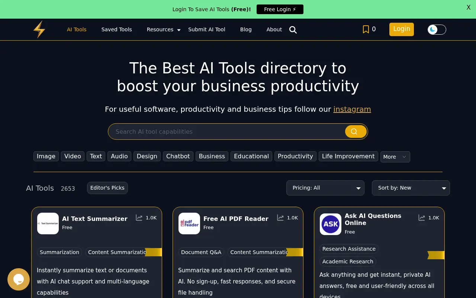Screen dimensions: 476x298
Task: Open the Blog menu item
Action: pos(246,29)
